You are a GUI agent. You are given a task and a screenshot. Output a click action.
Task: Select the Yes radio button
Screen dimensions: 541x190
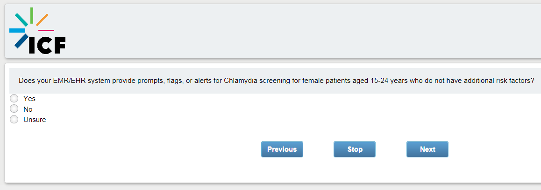tap(14, 99)
